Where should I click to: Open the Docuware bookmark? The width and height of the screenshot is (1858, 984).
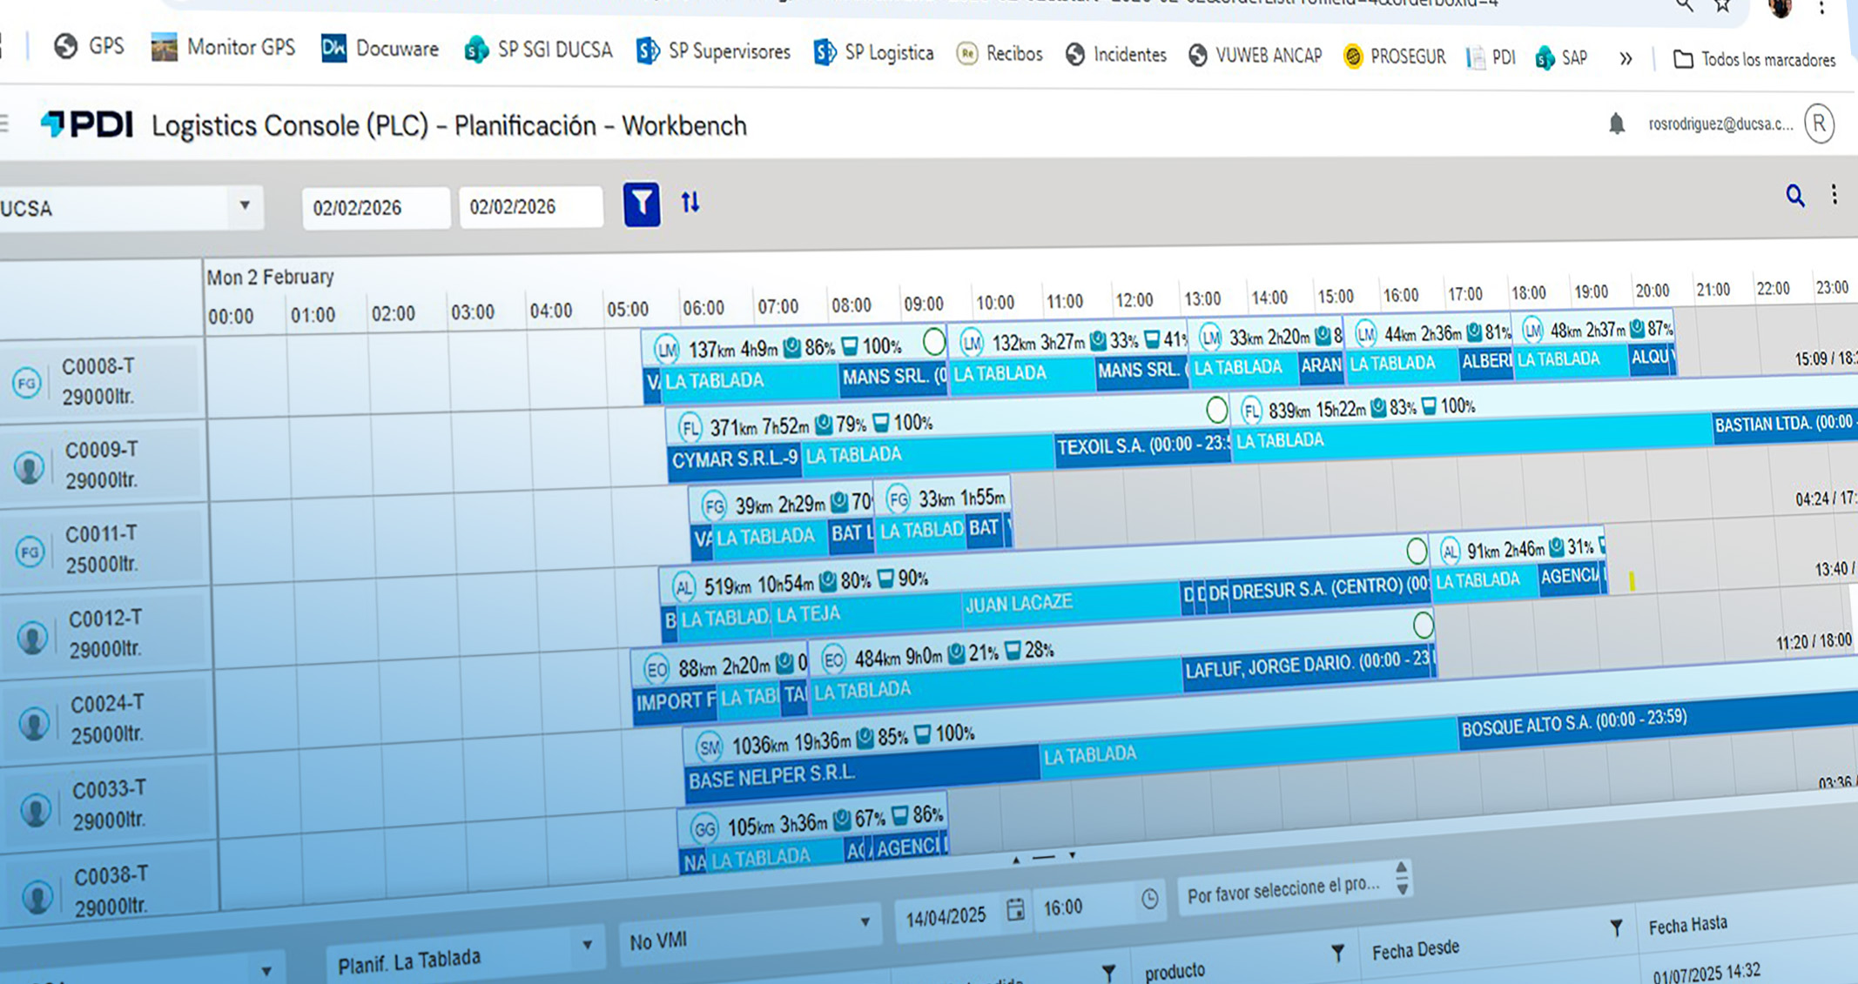point(380,49)
